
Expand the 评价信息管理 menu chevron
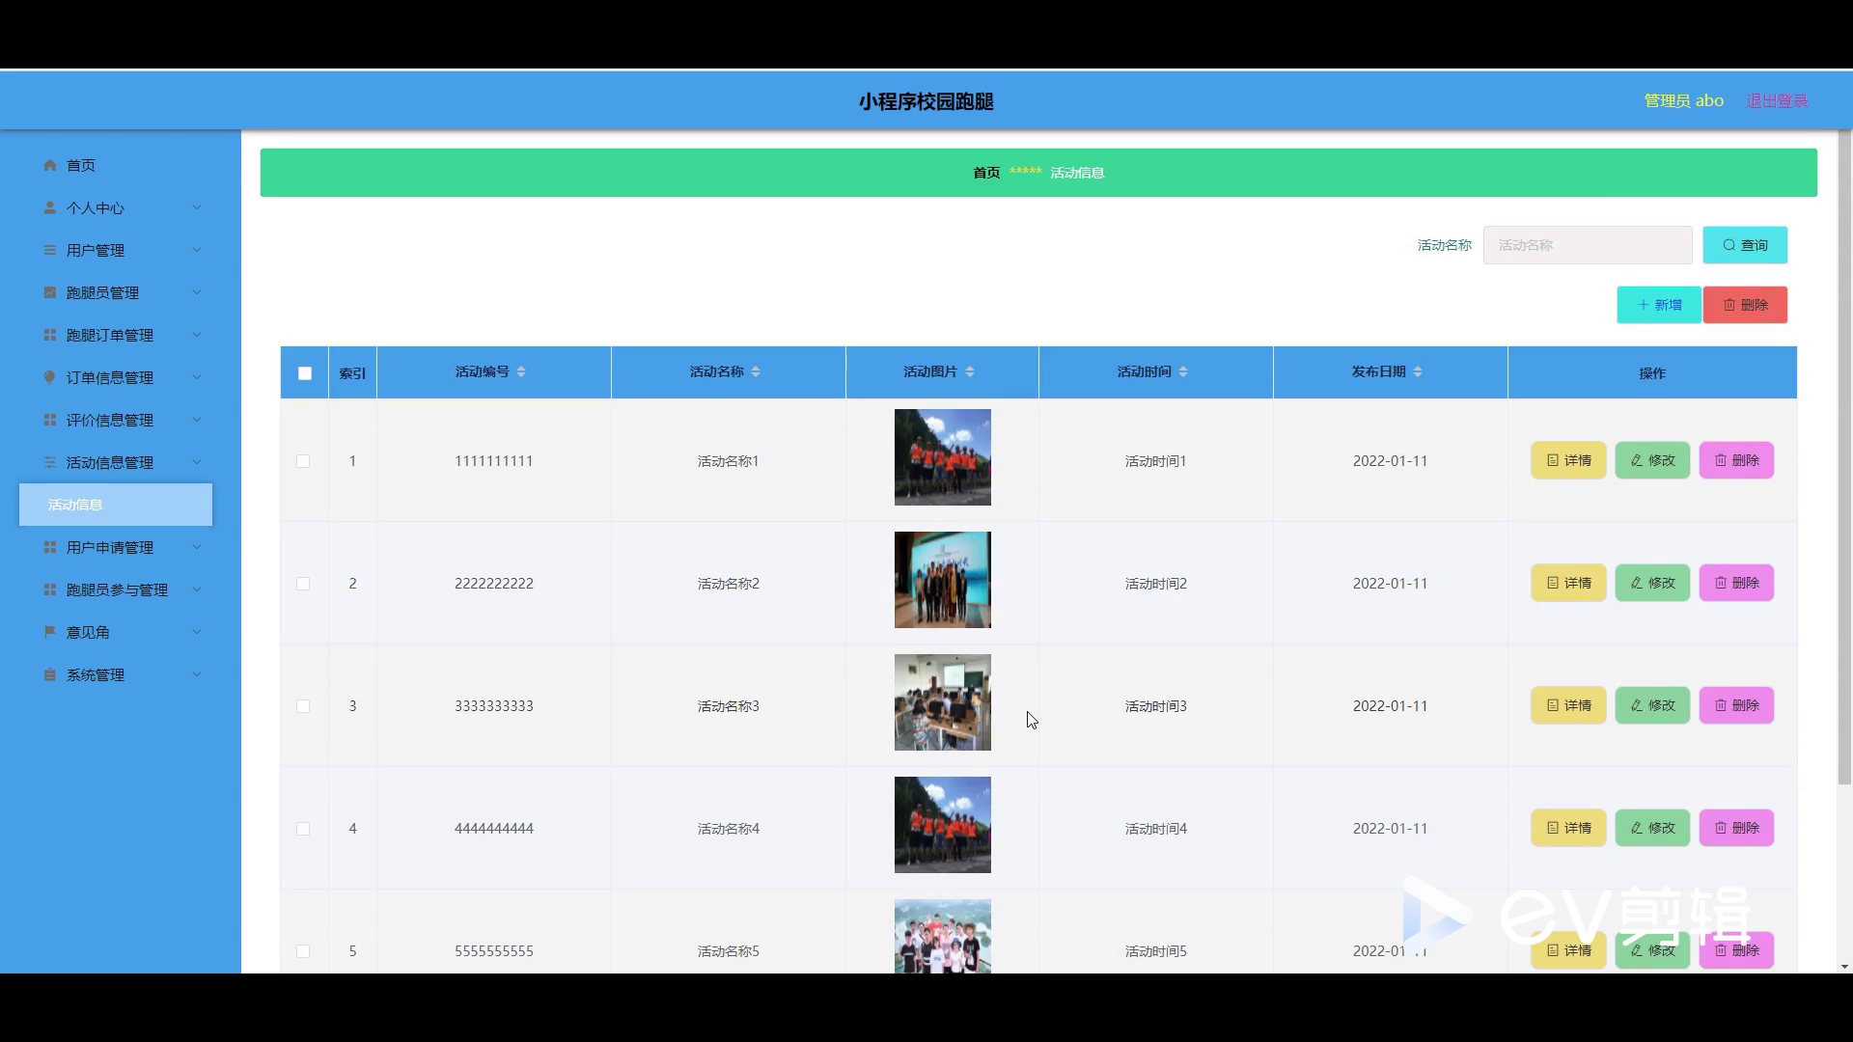click(x=197, y=420)
